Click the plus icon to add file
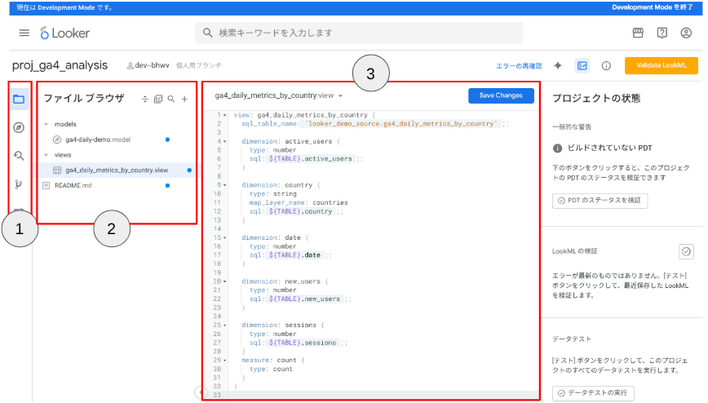The image size is (708, 403). click(x=184, y=99)
